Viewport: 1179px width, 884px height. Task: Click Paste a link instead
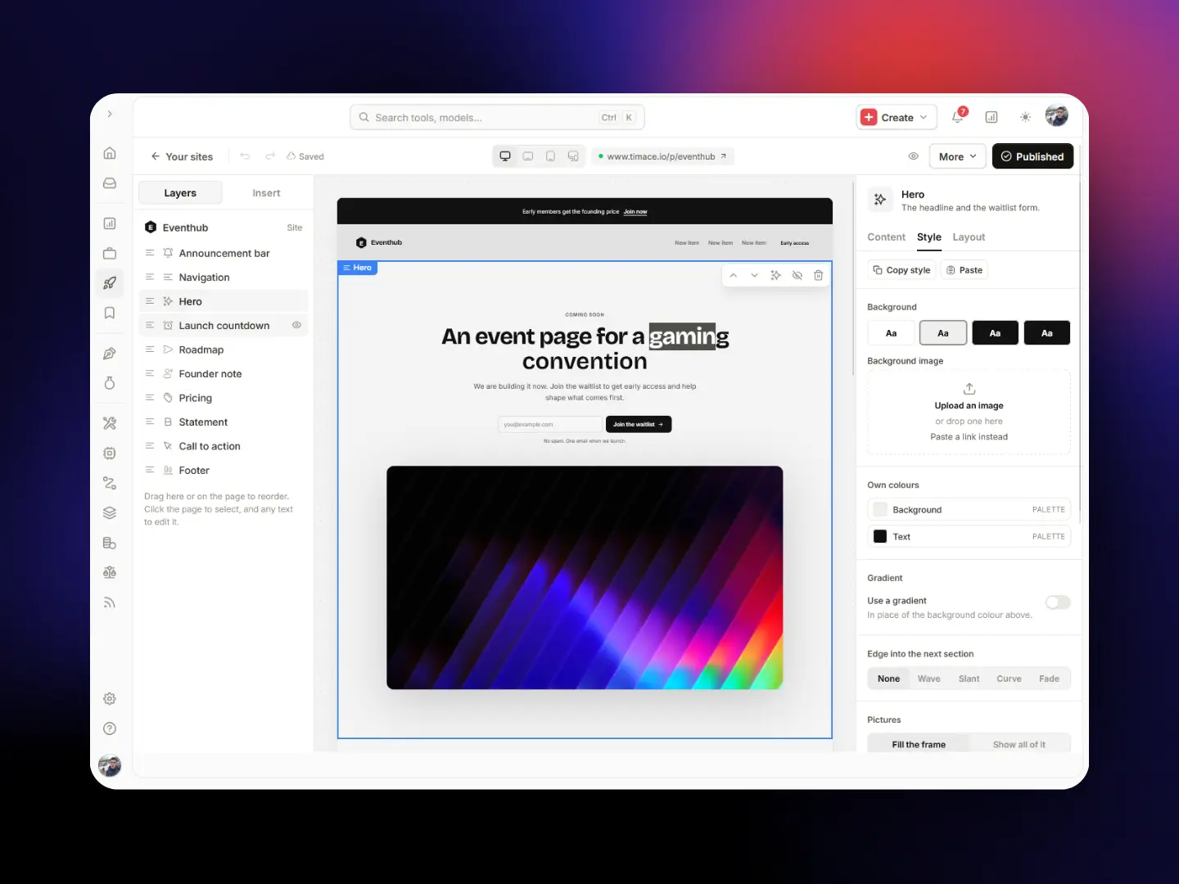(x=969, y=437)
